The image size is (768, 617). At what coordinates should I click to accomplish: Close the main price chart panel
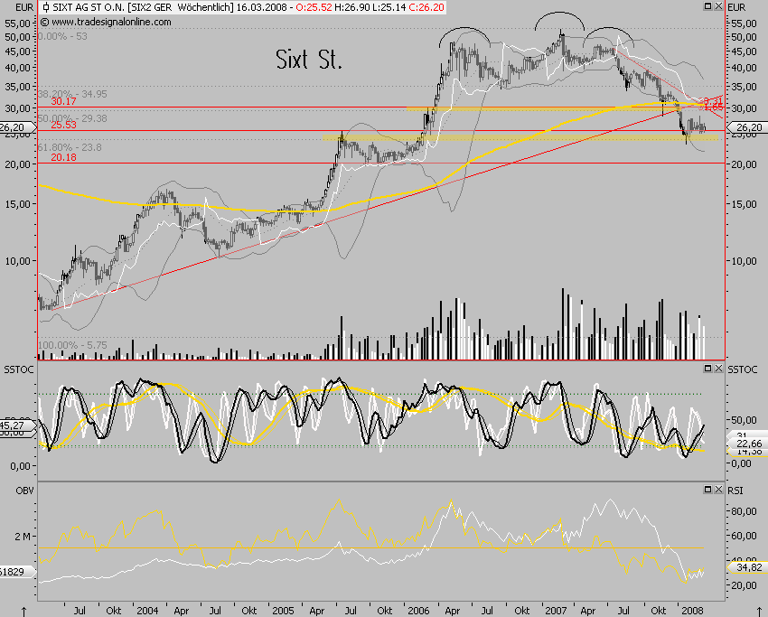tap(718, 5)
